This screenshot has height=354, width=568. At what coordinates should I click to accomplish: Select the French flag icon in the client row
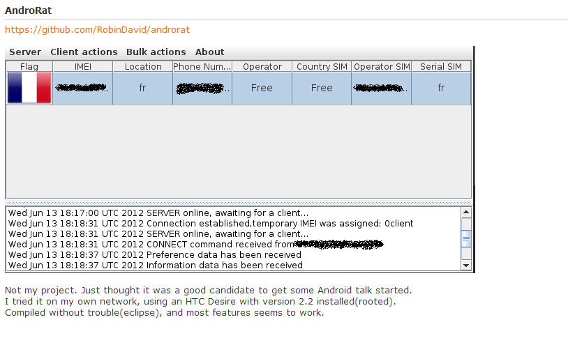(29, 88)
